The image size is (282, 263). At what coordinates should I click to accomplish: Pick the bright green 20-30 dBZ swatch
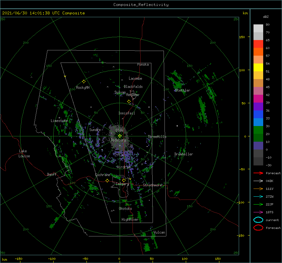pyautogui.click(x=258, y=130)
